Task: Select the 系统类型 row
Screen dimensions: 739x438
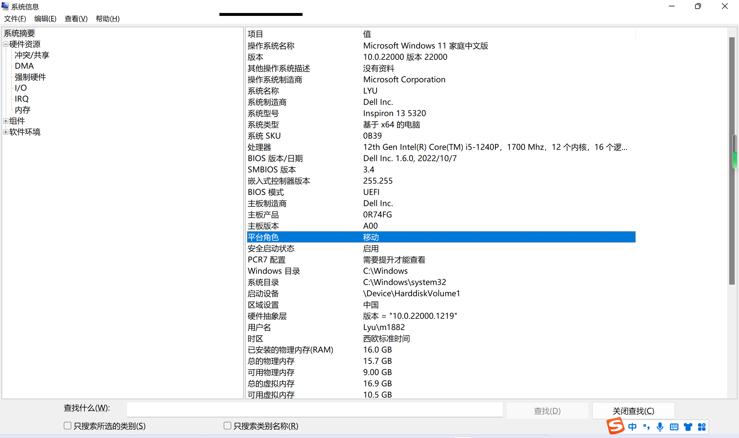Action: tap(441, 124)
